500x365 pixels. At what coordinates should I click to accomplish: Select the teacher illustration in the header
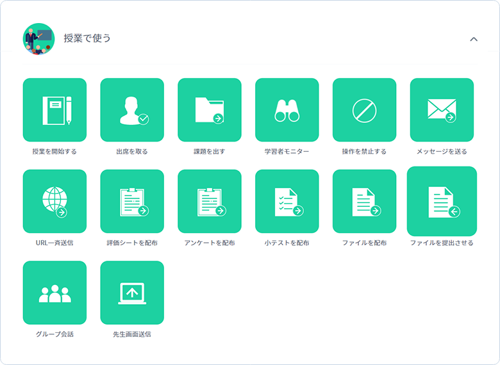pyautogui.click(x=38, y=39)
